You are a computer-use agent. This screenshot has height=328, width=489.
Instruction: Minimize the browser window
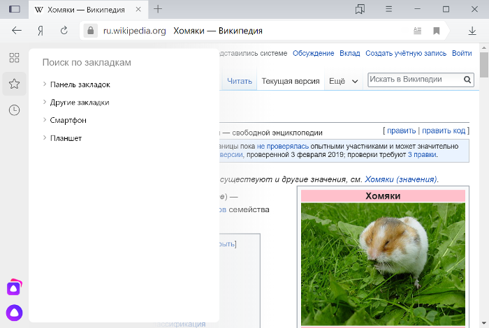point(417,9)
